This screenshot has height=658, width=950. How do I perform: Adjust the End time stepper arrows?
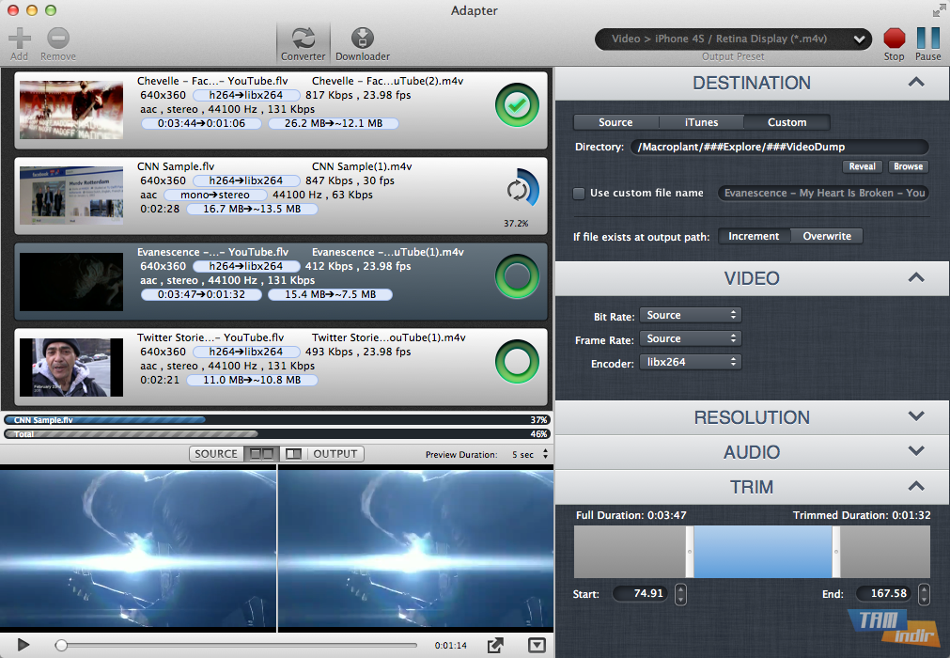click(x=924, y=594)
